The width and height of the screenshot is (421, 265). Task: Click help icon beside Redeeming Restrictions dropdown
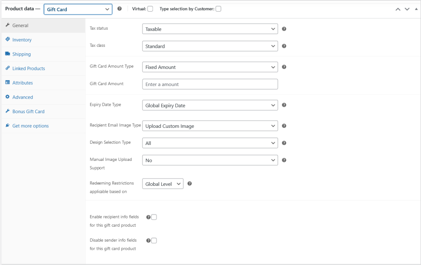tap(189, 184)
